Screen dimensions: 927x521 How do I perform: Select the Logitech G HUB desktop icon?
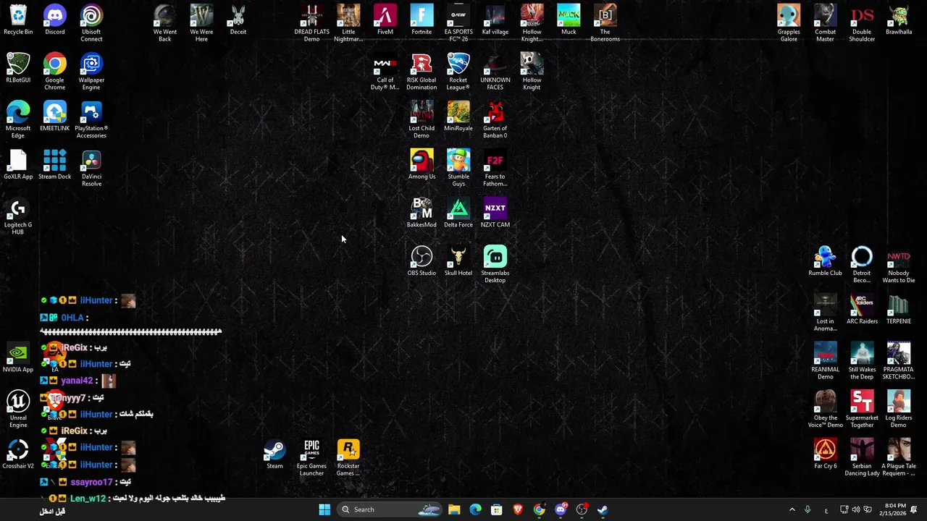click(x=18, y=216)
